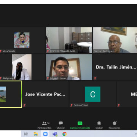This screenshot has height=137, width=137.
Task: Open File Explorer from the taskbar
Action: [x=36, y=134]
